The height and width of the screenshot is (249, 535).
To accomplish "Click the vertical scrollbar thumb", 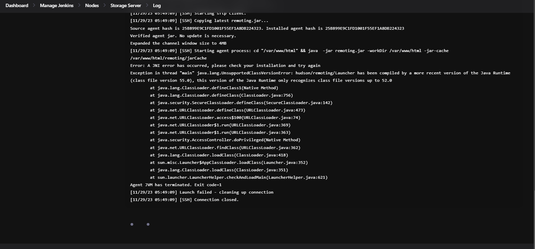I will (x=534, y=216).
